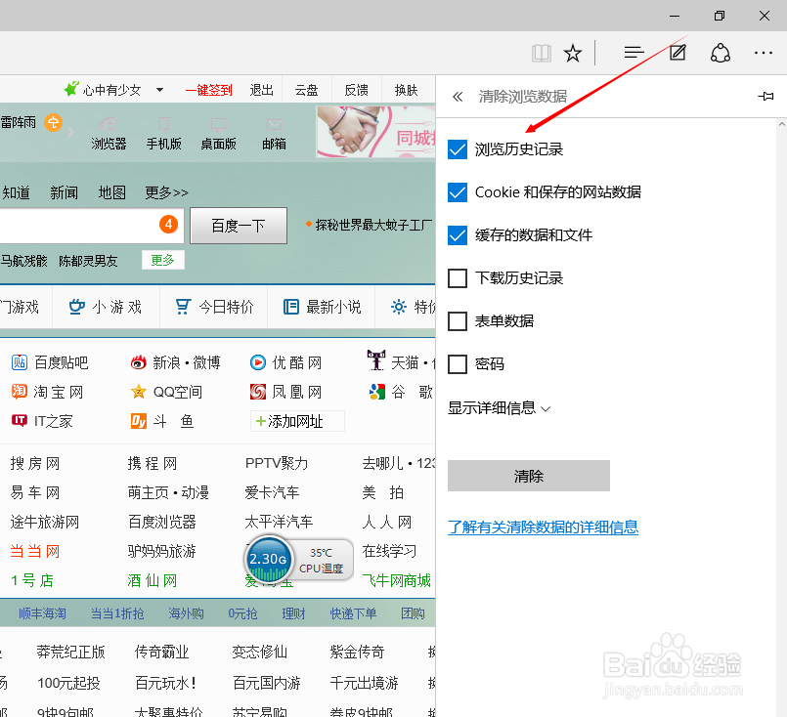Open the 最新小说 tab
The height and width of the screenshot is (717, 787).
tap(323, 307)
